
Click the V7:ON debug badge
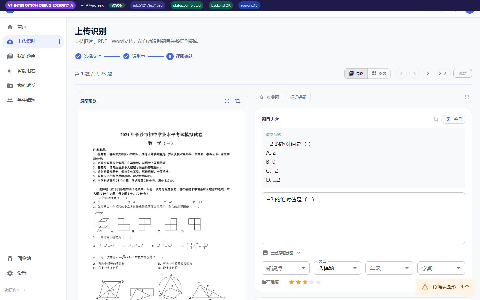coord(117,5)
